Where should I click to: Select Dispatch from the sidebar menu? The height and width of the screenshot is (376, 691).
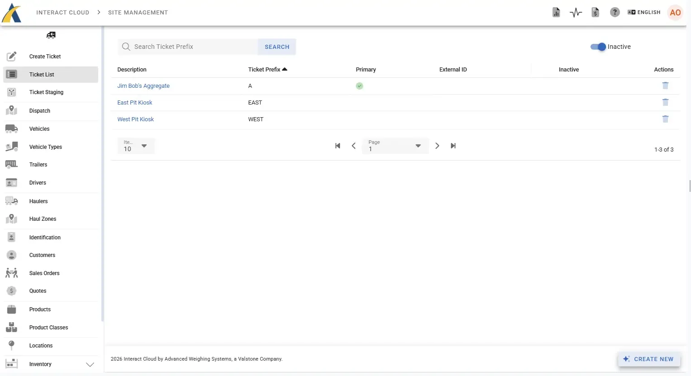tap(40, 111)
